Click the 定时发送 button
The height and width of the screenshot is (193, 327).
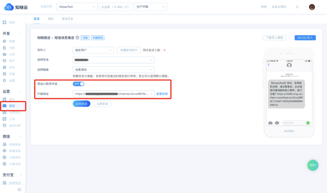coord(82,104)
